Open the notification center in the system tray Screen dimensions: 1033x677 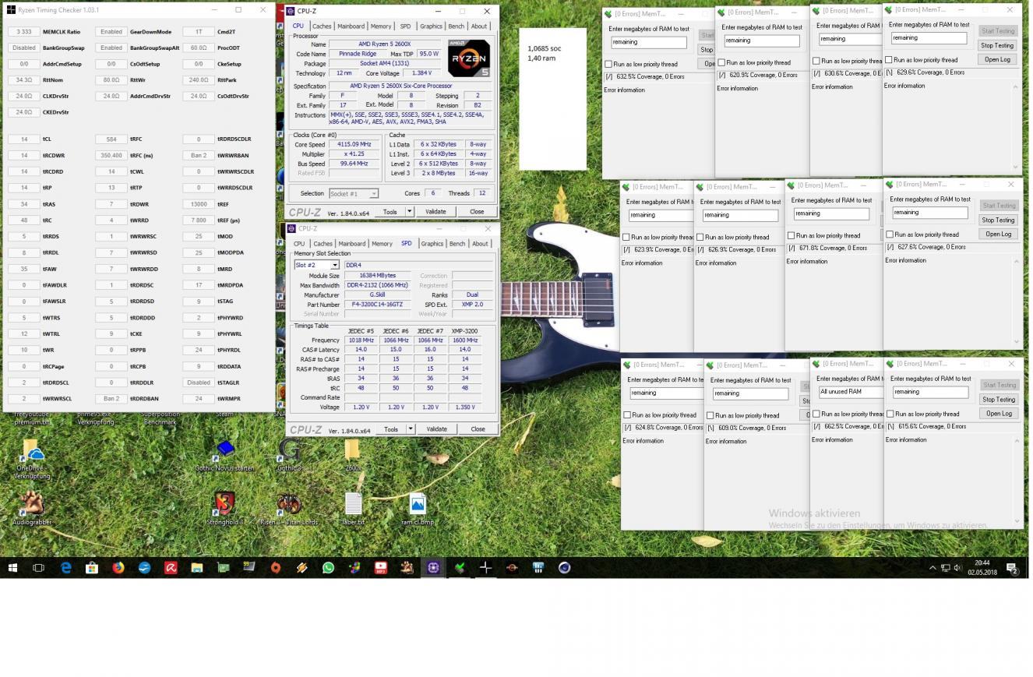pos(1012,568)
